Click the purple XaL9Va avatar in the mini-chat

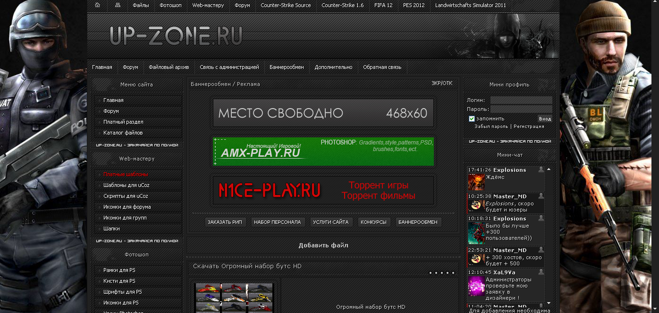[476, 287]
